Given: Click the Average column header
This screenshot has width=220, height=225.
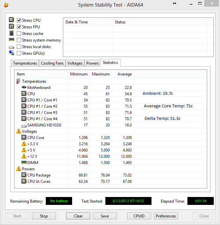Looking at the screenshot, I should coord(123,74).
